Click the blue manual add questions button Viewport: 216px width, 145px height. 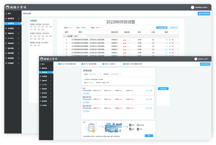pos(162,28)
